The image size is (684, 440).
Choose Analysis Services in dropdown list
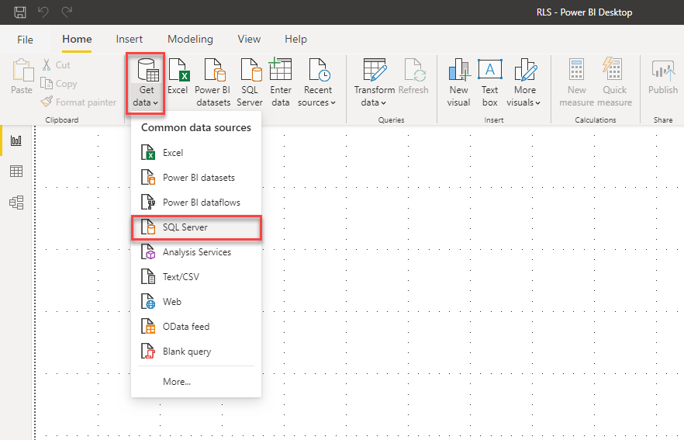tap(196, 252)
